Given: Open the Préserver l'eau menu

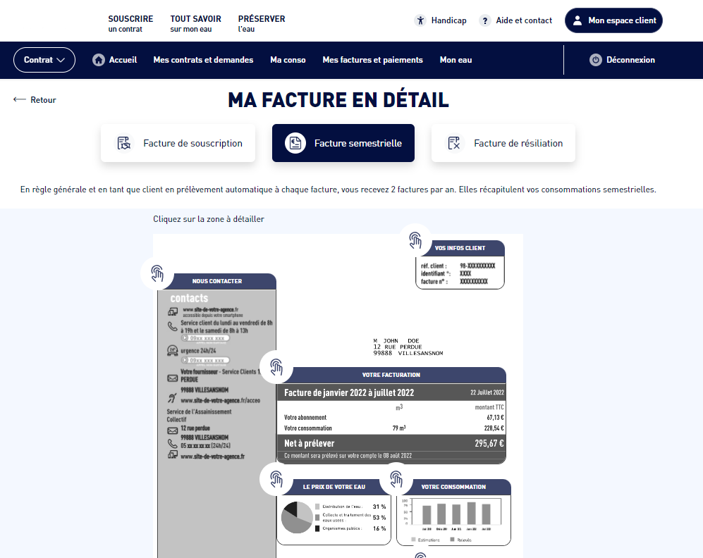Looking at the screenshot, I should tap(262, 23).
